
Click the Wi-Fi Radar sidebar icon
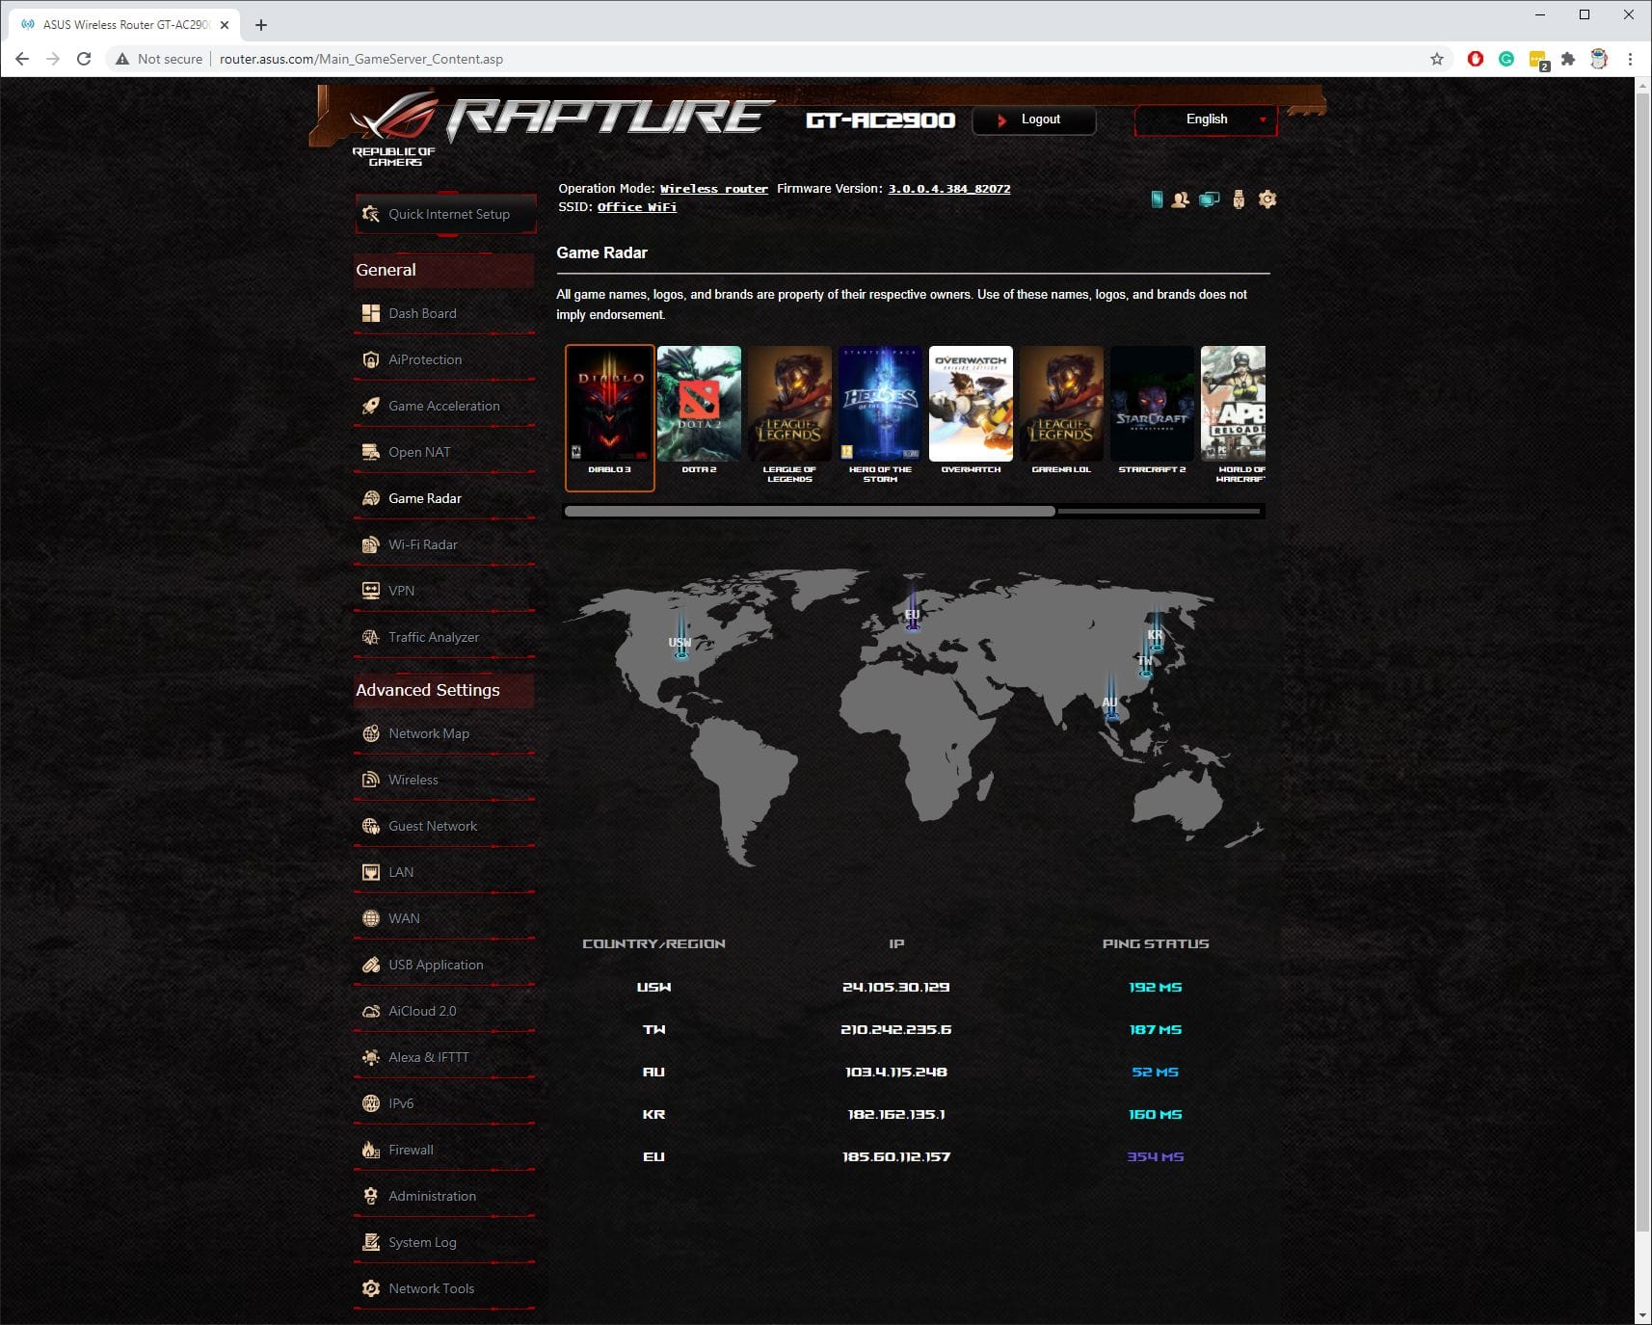(x=371, y=544)
